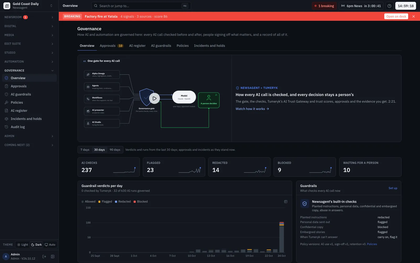Screen dimensions: 420x263
Task: Toggle the Blocked legend swatch
Action: [135, 202]
